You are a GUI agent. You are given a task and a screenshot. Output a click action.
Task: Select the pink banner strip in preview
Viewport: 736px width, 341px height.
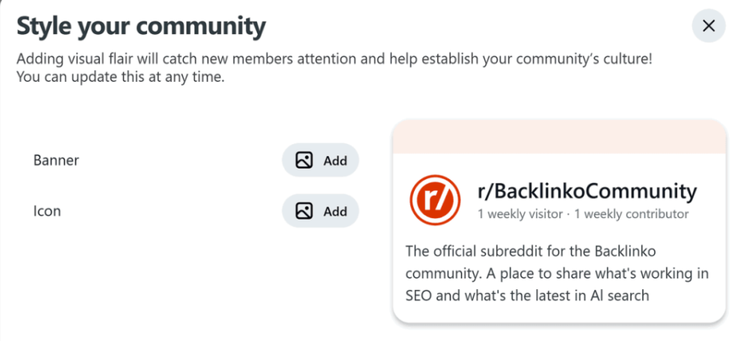[559, 136]
